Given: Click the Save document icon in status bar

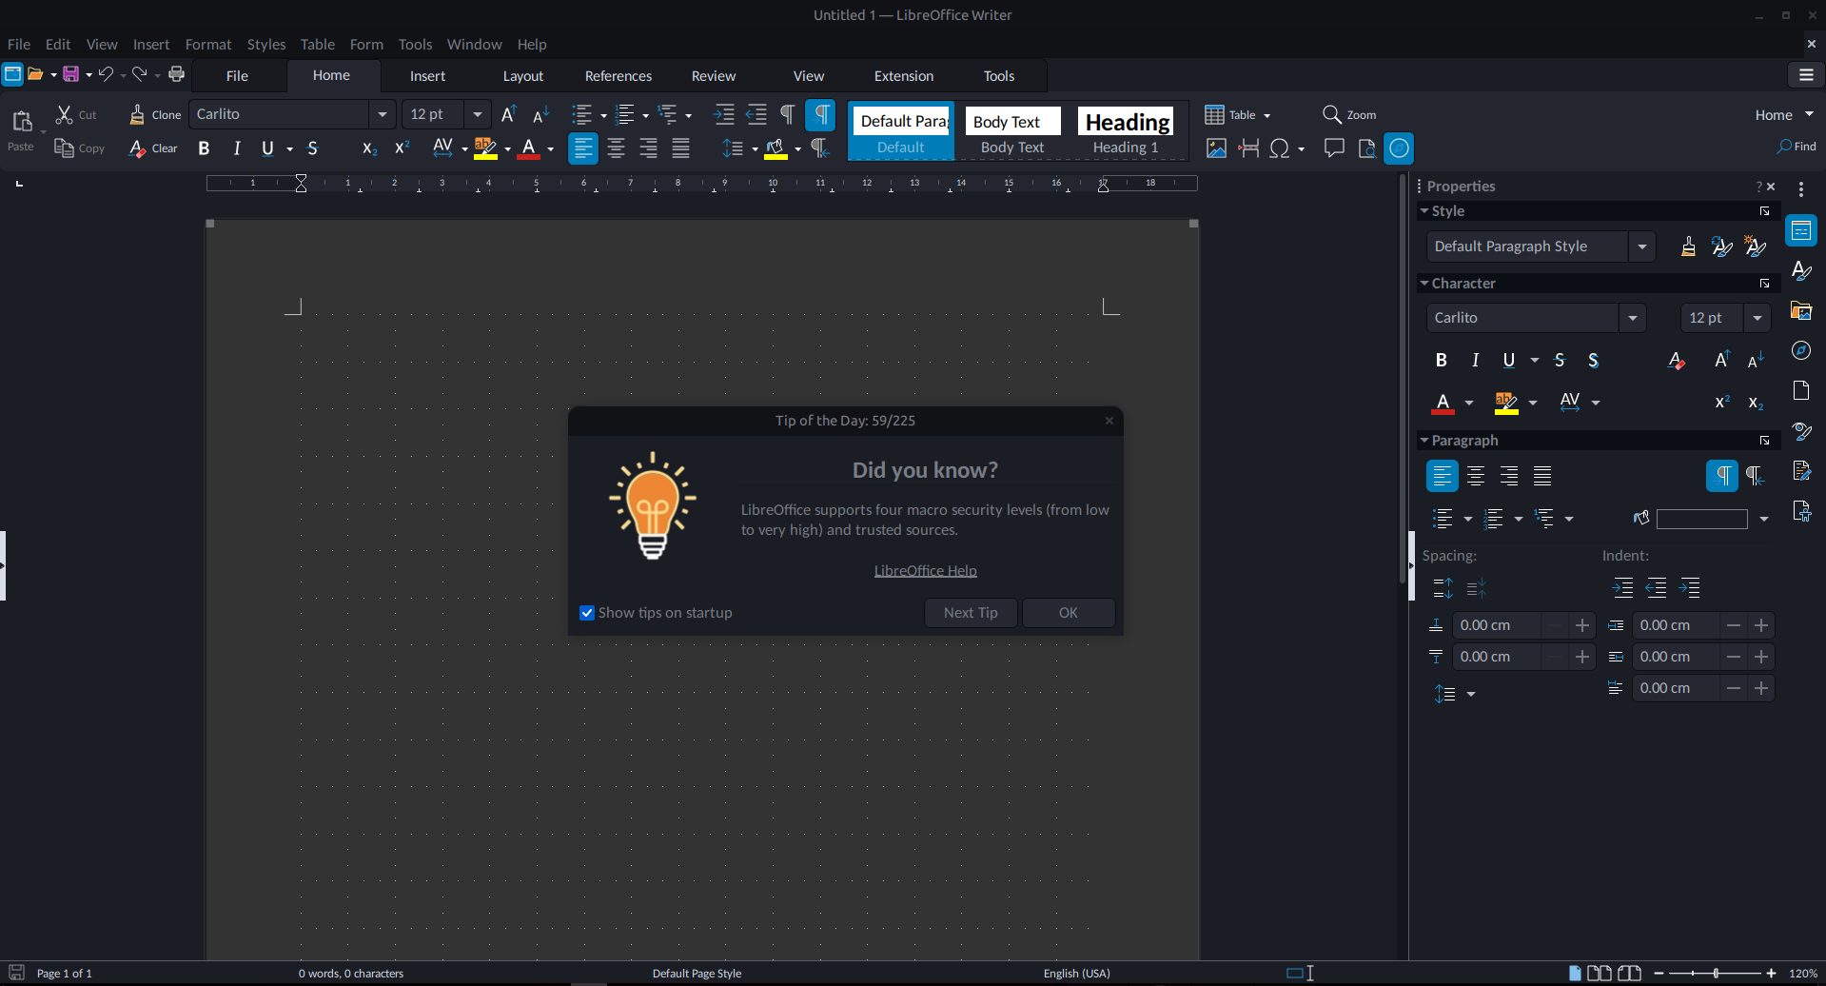Looking at the screenshot, I should [16, 973].
